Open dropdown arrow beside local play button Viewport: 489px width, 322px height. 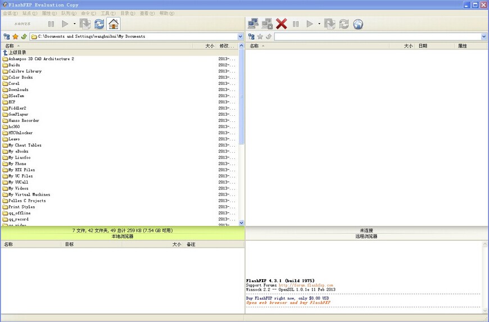coord(74,24)
